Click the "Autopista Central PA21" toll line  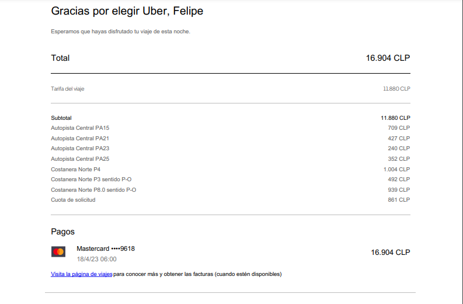pos(80,139)
